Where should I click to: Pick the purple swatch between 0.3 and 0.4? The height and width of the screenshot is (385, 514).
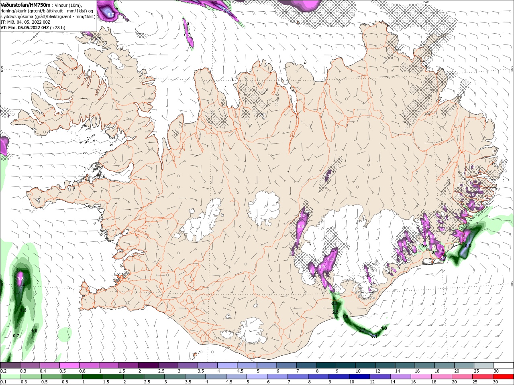(x=30, y=365)
